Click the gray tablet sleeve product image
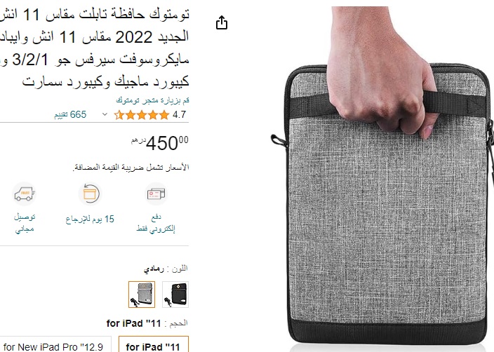 [x=382, y=176]
